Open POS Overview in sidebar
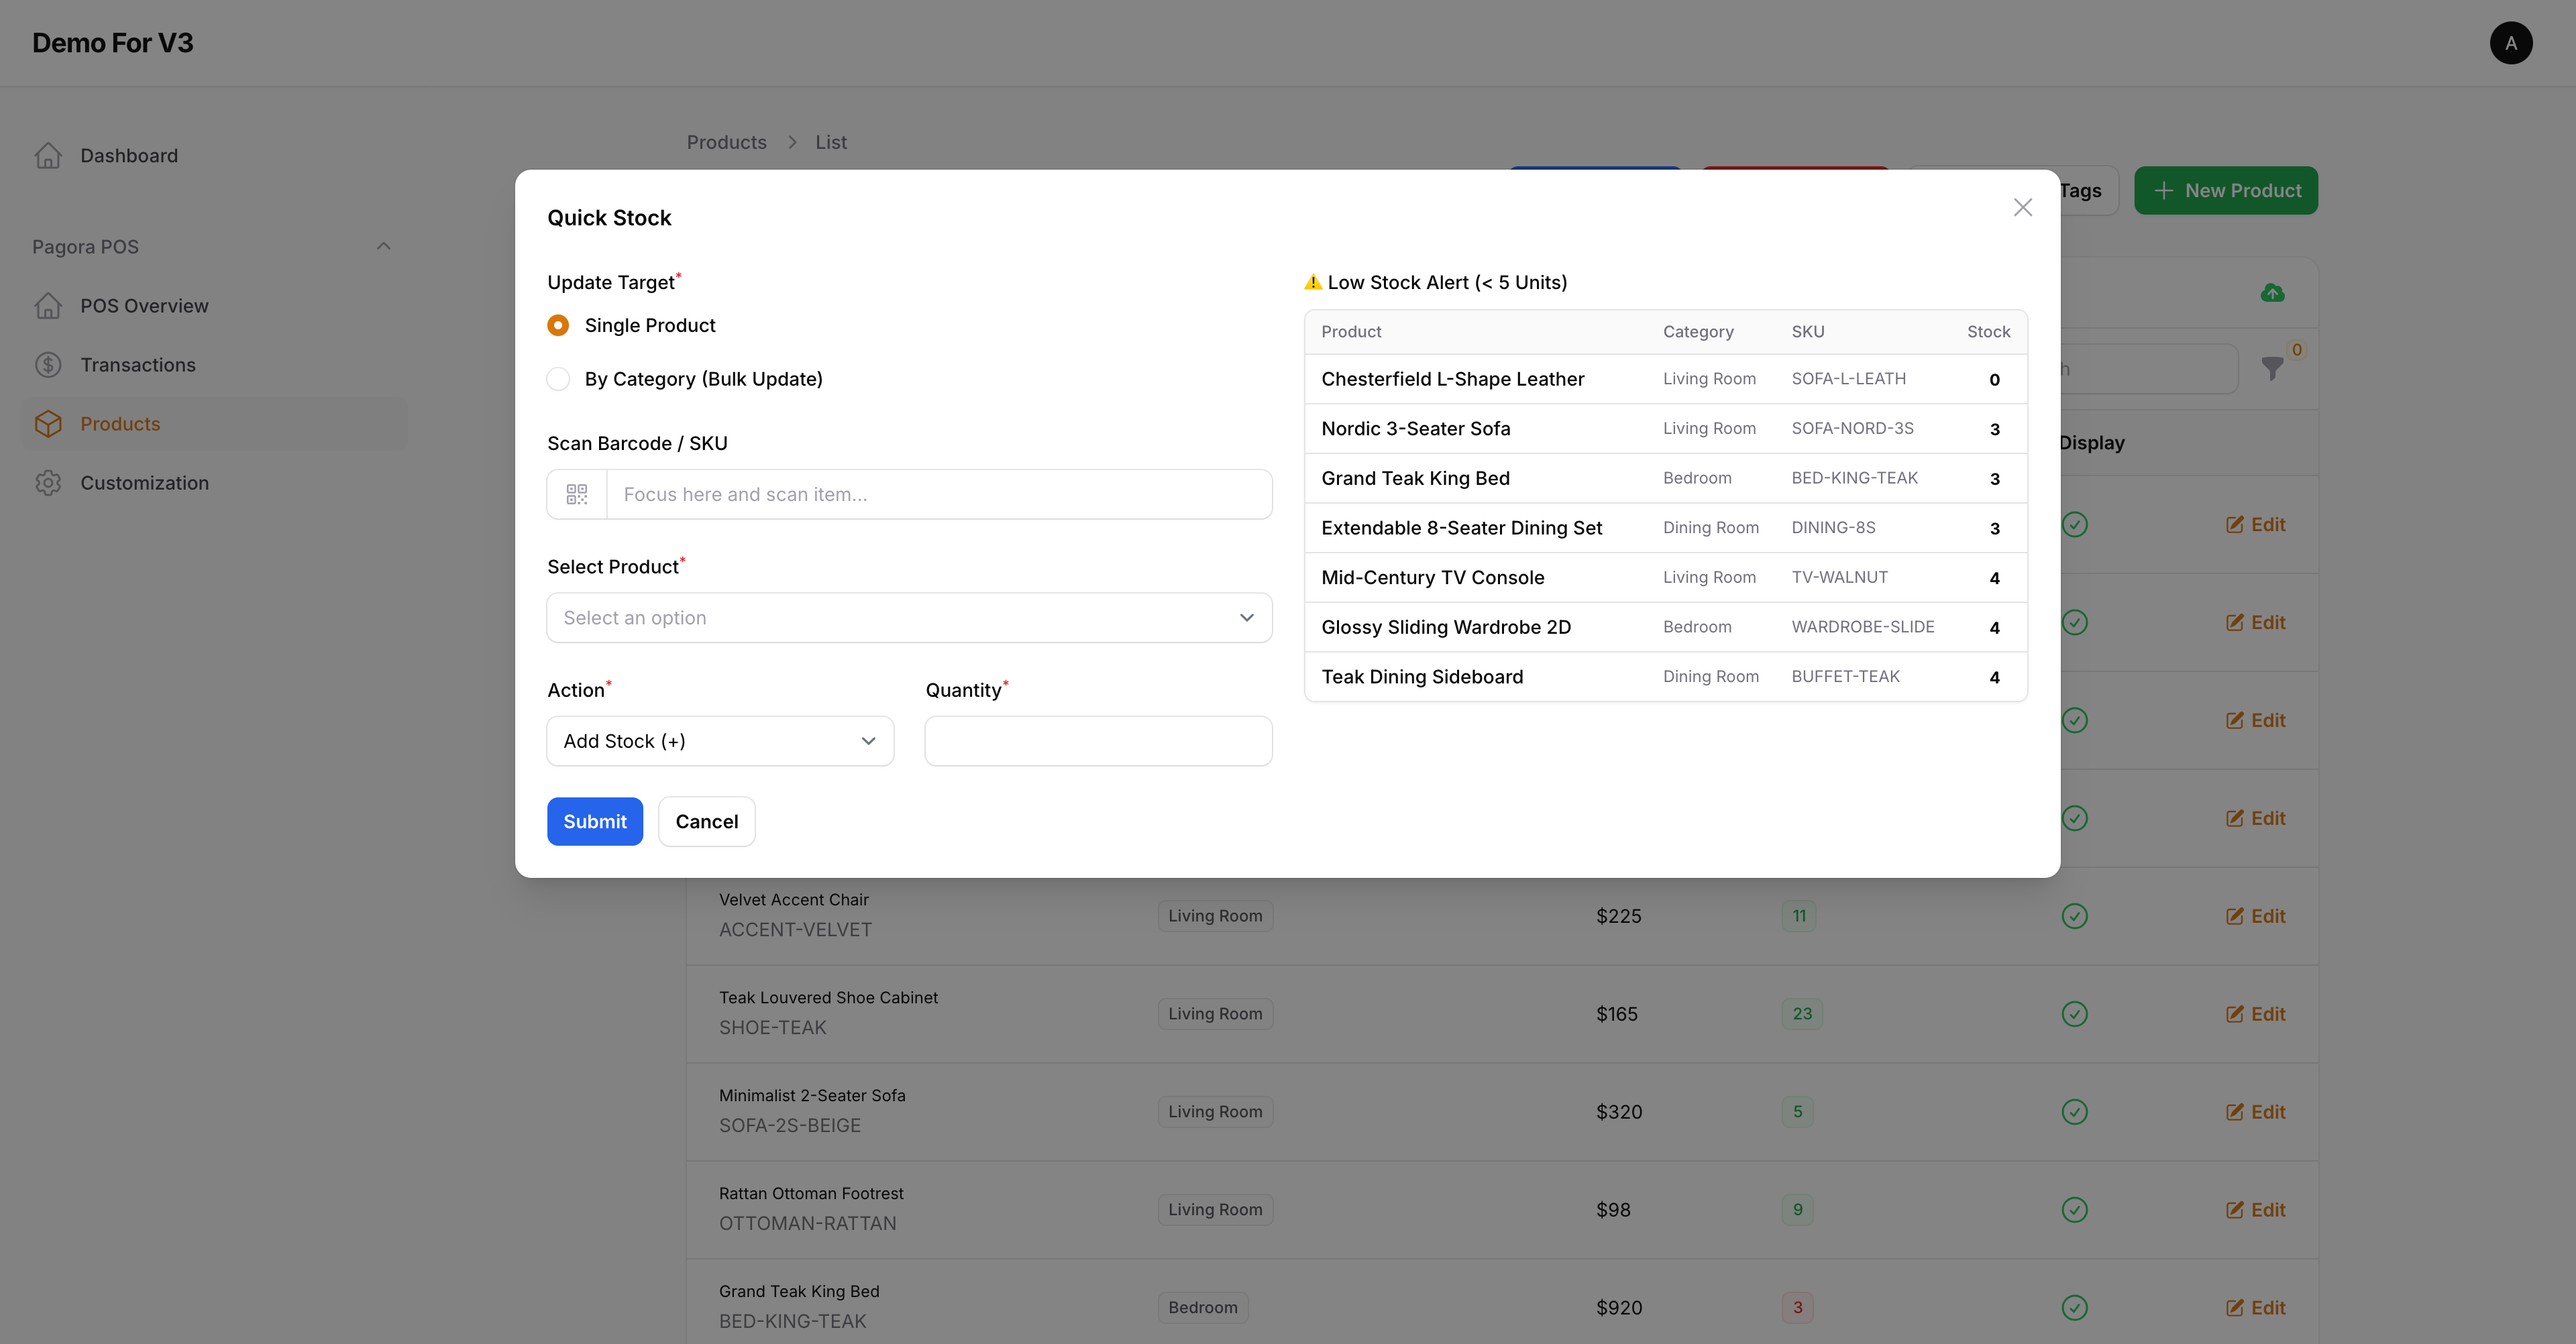Screen dimensions: 2576x1344 [144, 306]
